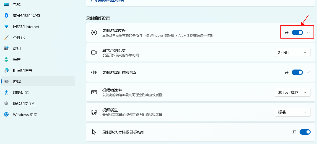Disable the 录制游戏时捕获音频 switch
The image size is (317, 144).
(297, 73)
